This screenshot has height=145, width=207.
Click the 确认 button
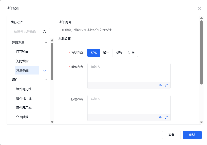point(192,135)
